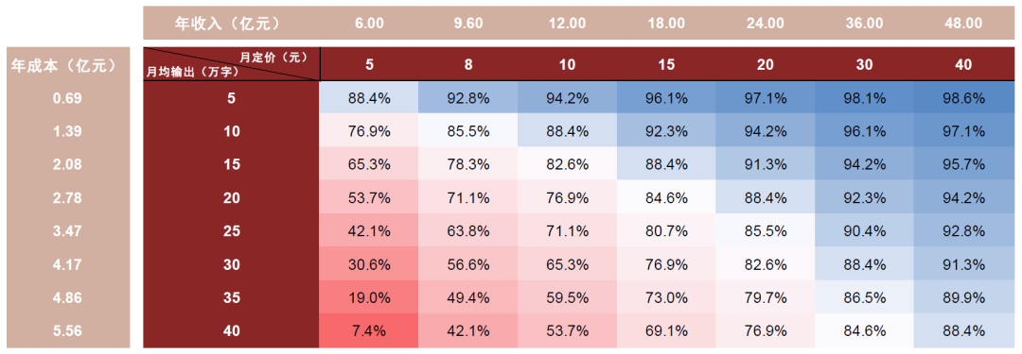Viewport: 1022px width, 354px height.
Task: Select annual cost value 0.69
Action: tap(68, 98)
